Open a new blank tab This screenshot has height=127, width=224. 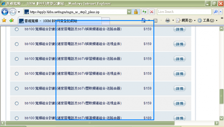tap(106, 21)
